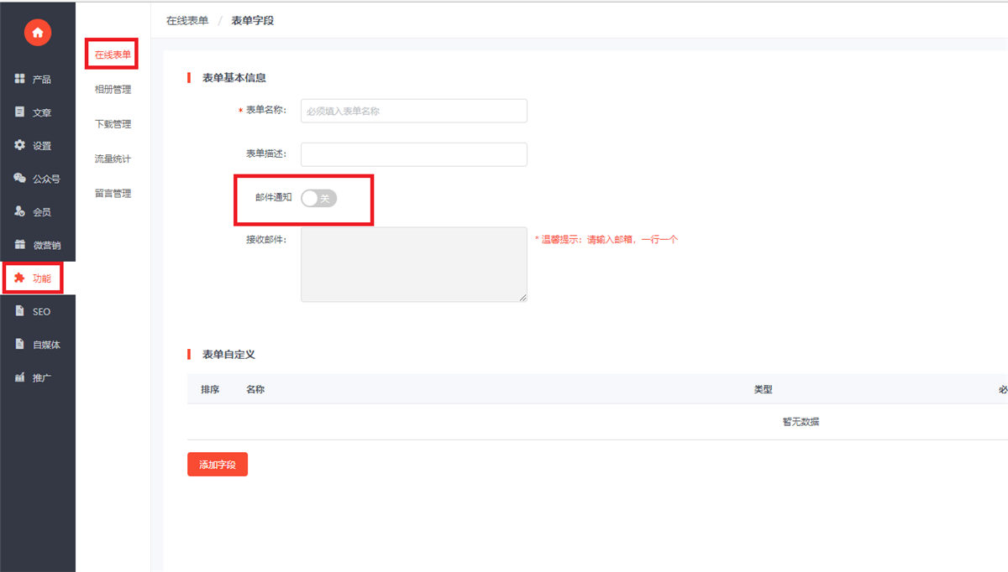Open 产品 via its grid icon
Image resolution: width=1008 pixels, height=572 pixels.
point(20,79)
